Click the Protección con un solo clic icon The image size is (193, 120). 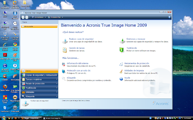tap(64, 71)
